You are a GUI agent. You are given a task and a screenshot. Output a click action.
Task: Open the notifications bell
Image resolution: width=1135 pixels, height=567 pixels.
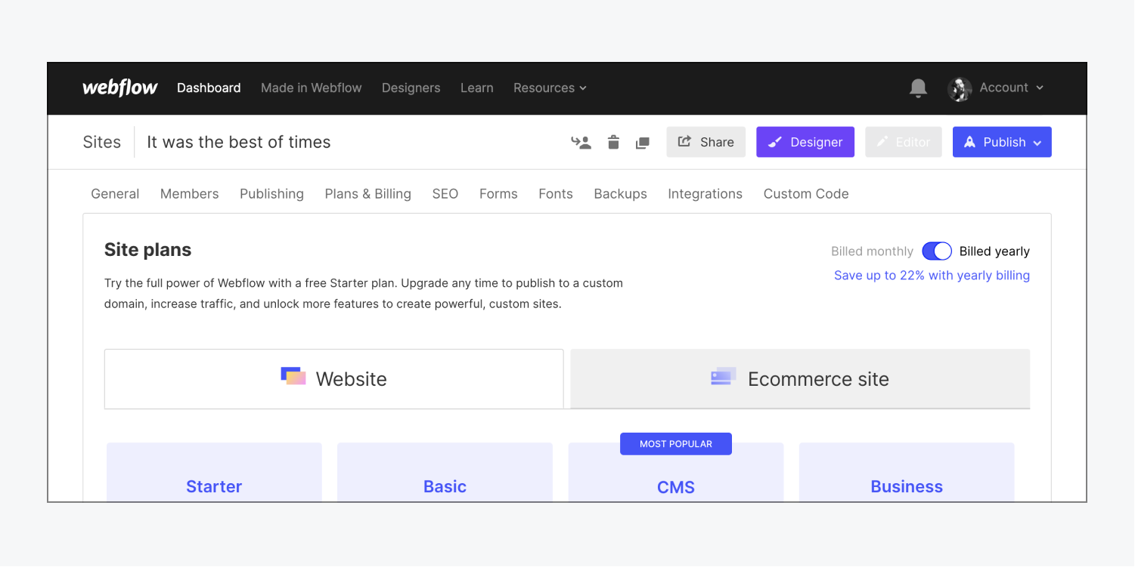click(918, 88)
